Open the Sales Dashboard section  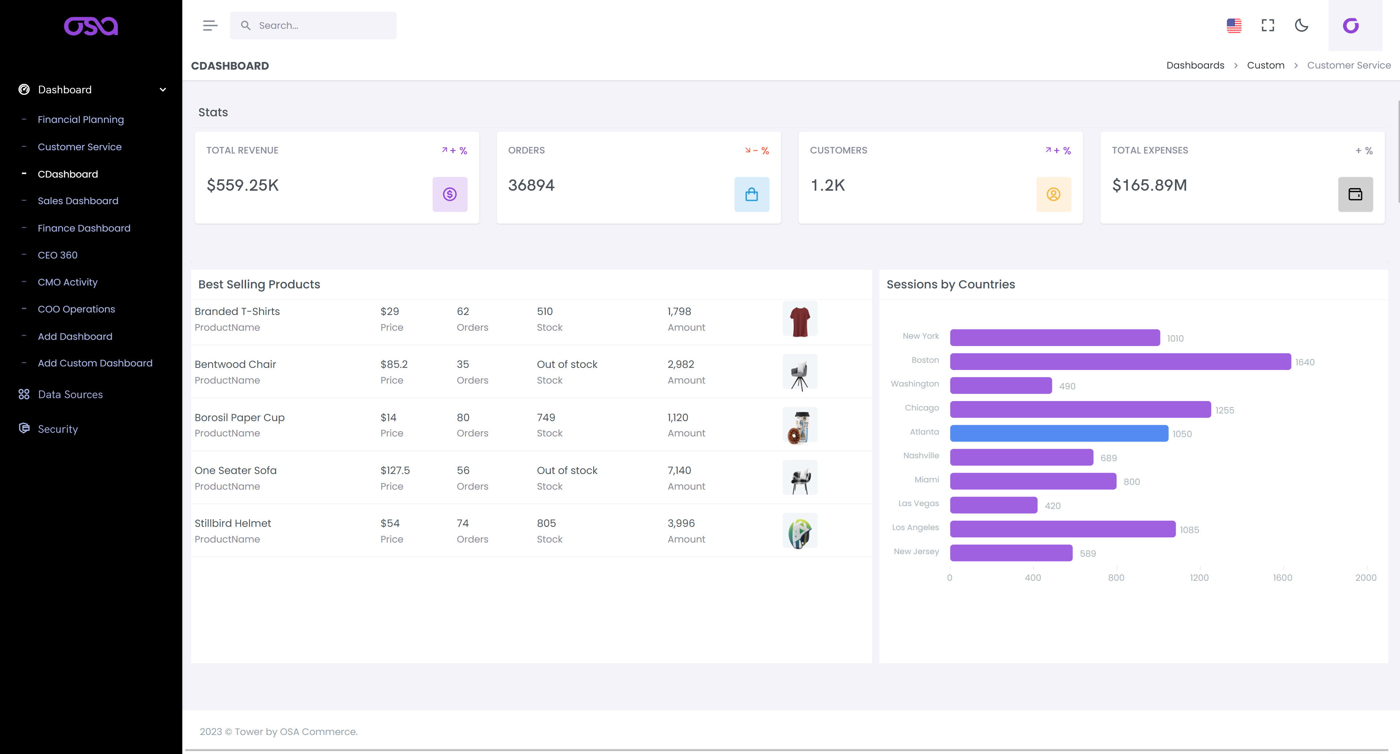pyautogui.click(x=78, y=201)
